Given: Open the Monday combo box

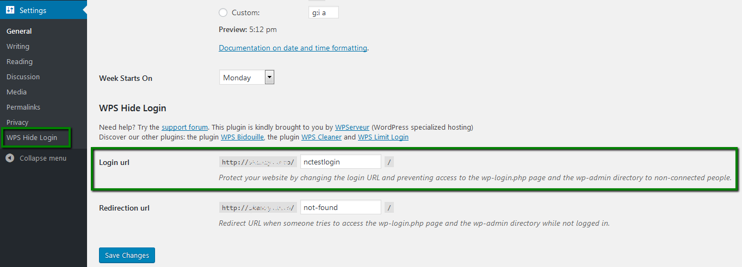Looking at the screenshot, I should 247,78.
